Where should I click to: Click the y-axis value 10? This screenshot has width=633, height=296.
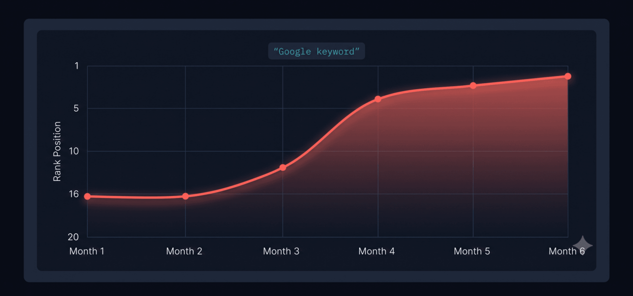point(74,151)
